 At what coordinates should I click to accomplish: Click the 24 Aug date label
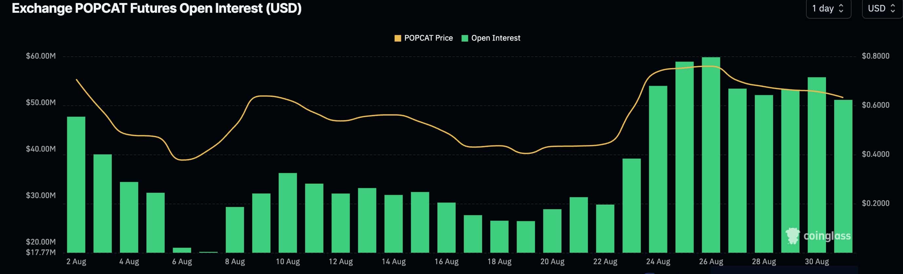(x=658, y=262)
